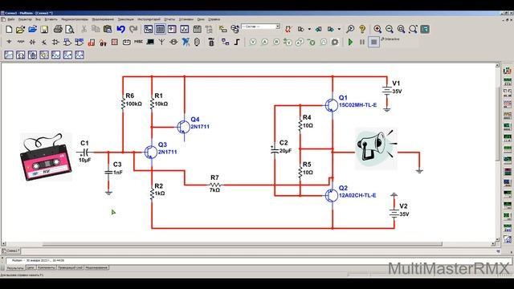Open the Window (Окно) menu

coord(201,19)
